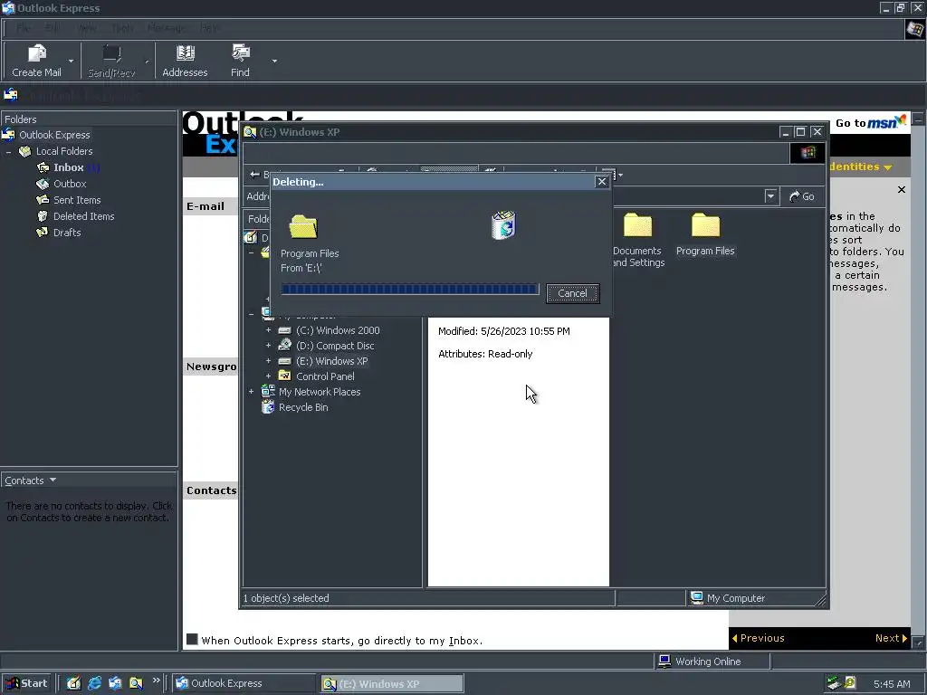
Task: Select Documents and Settings folder in Explorer
Action: pyautogui.click(x=637, y=240)
